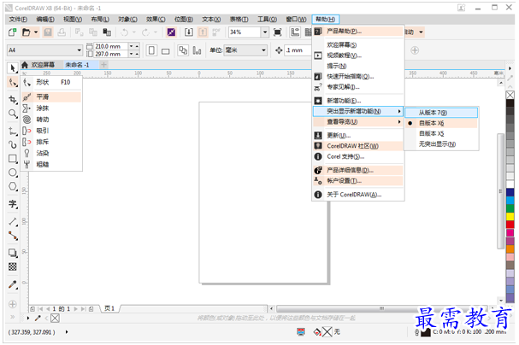The image size is (519, 345).
Task: Select the Drop Shadow tool
Action: 13,253
